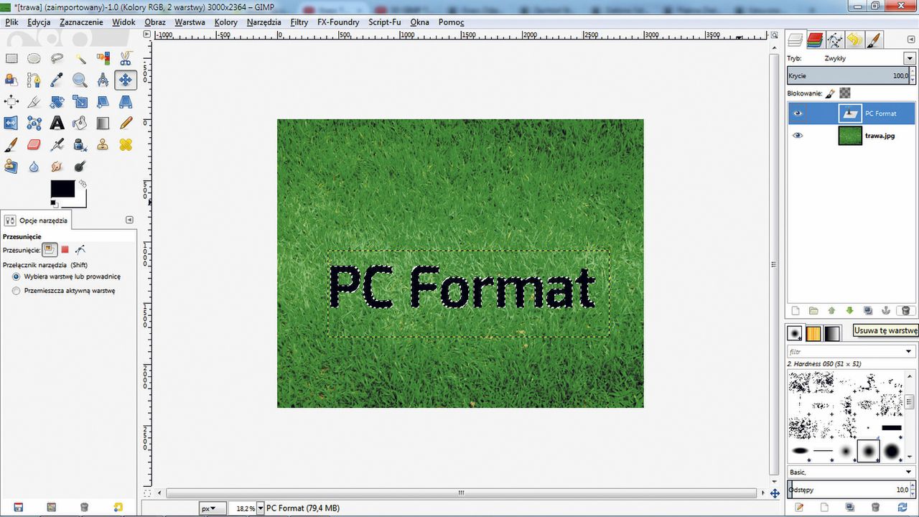
Task: Open the Kolory menu
Action: click(225, 22)
